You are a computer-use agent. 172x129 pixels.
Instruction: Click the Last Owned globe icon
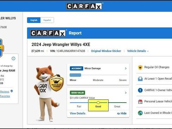(x=140, y=113)
